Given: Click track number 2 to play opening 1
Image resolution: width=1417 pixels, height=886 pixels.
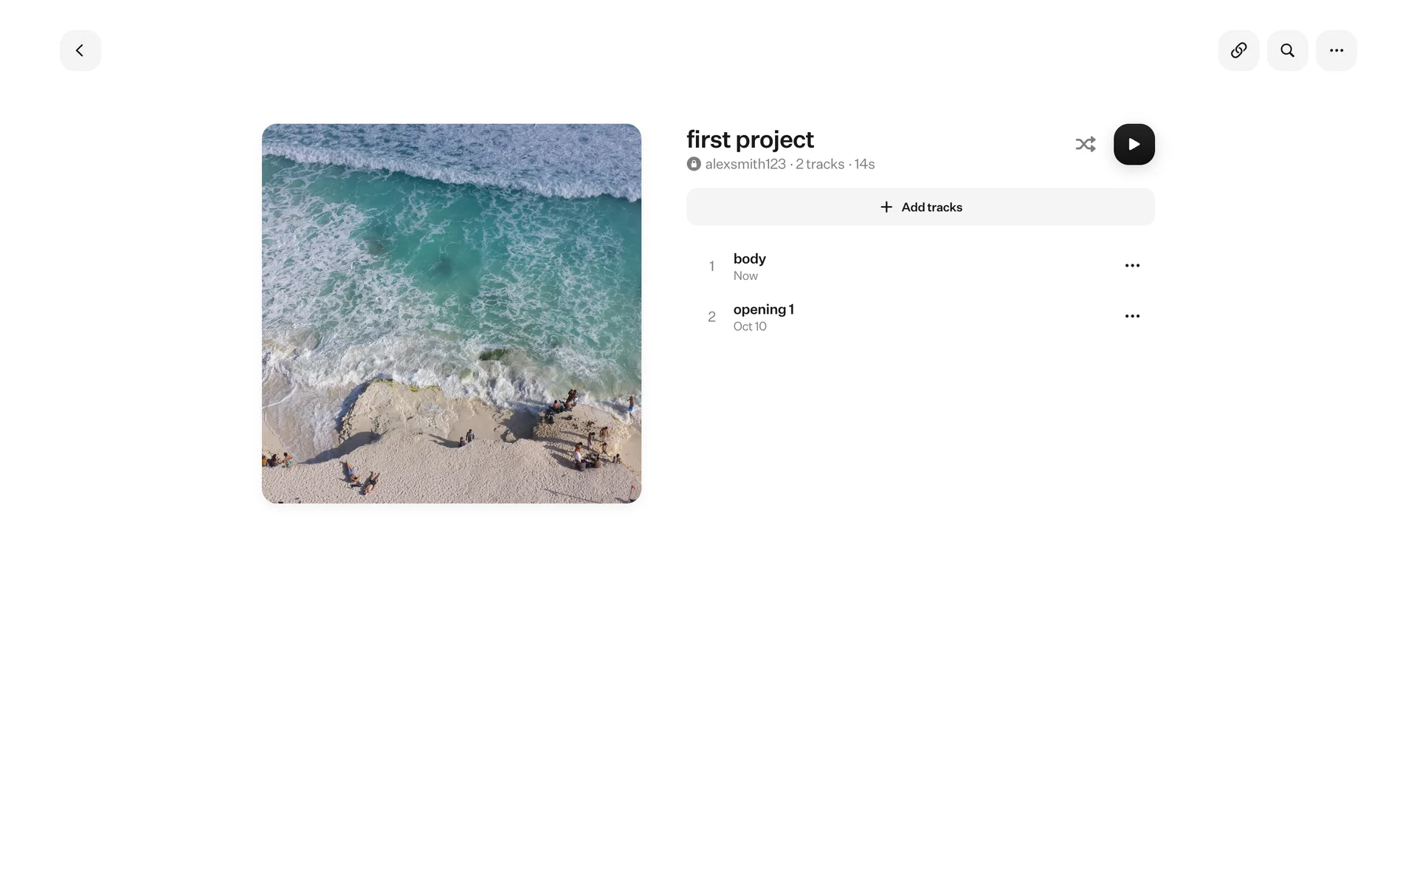Looking at the screenshot, I should tap(711, 317).
